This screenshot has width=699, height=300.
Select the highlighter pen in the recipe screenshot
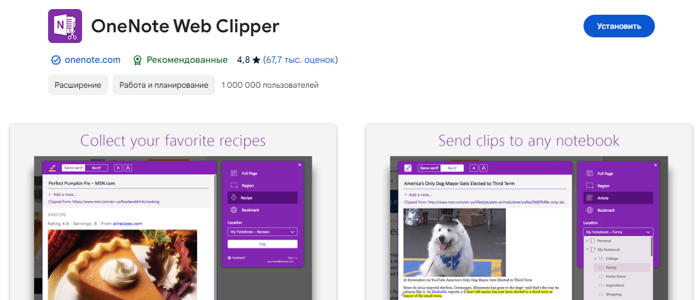[53, 168]
